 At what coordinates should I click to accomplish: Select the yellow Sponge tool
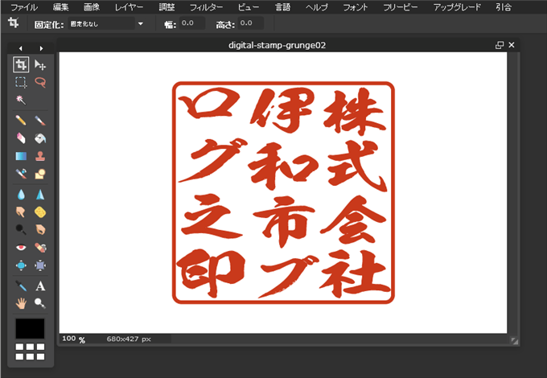[x=40, y=212]
